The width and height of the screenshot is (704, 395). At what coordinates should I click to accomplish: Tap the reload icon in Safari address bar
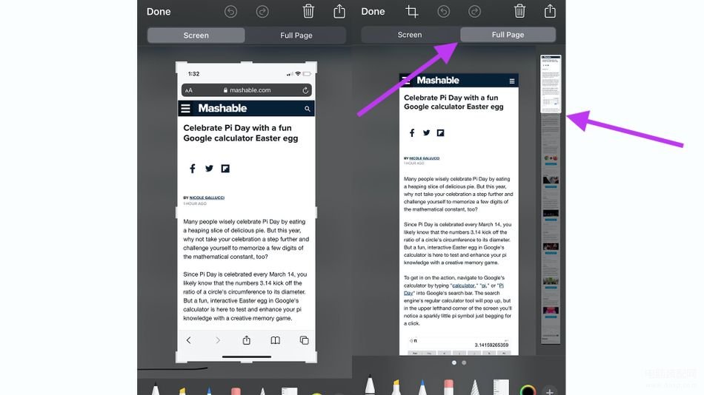tap(305, 90)
